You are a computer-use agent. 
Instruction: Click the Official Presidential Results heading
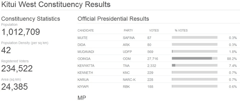tap(113, 19)
